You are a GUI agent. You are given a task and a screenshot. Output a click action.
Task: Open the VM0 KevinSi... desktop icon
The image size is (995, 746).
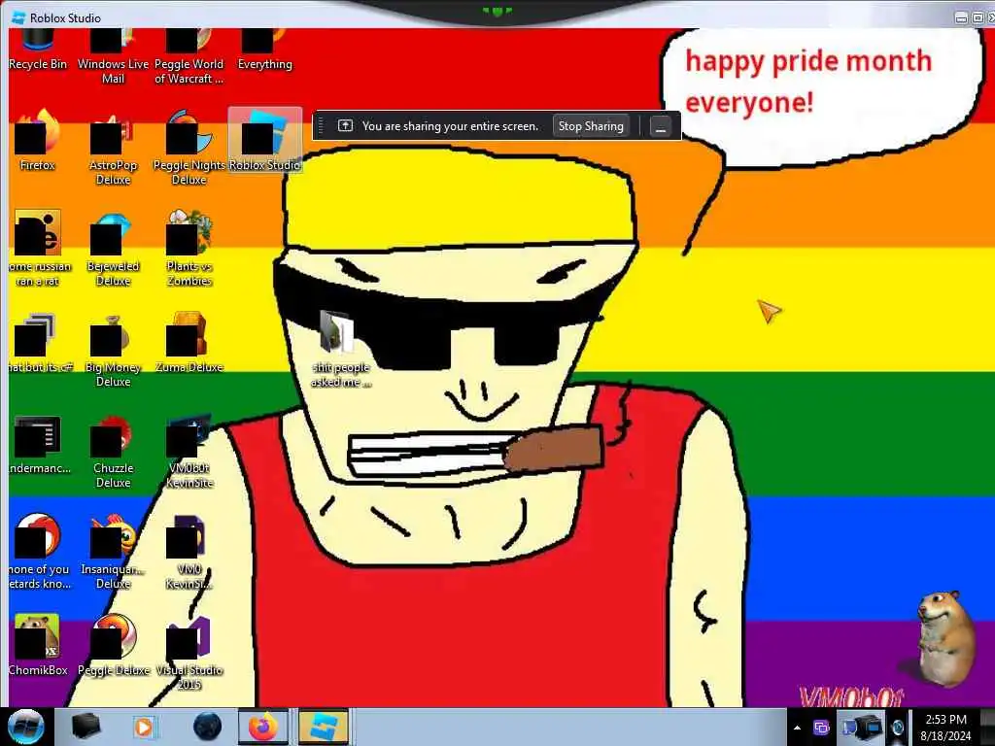coord(189,553)
